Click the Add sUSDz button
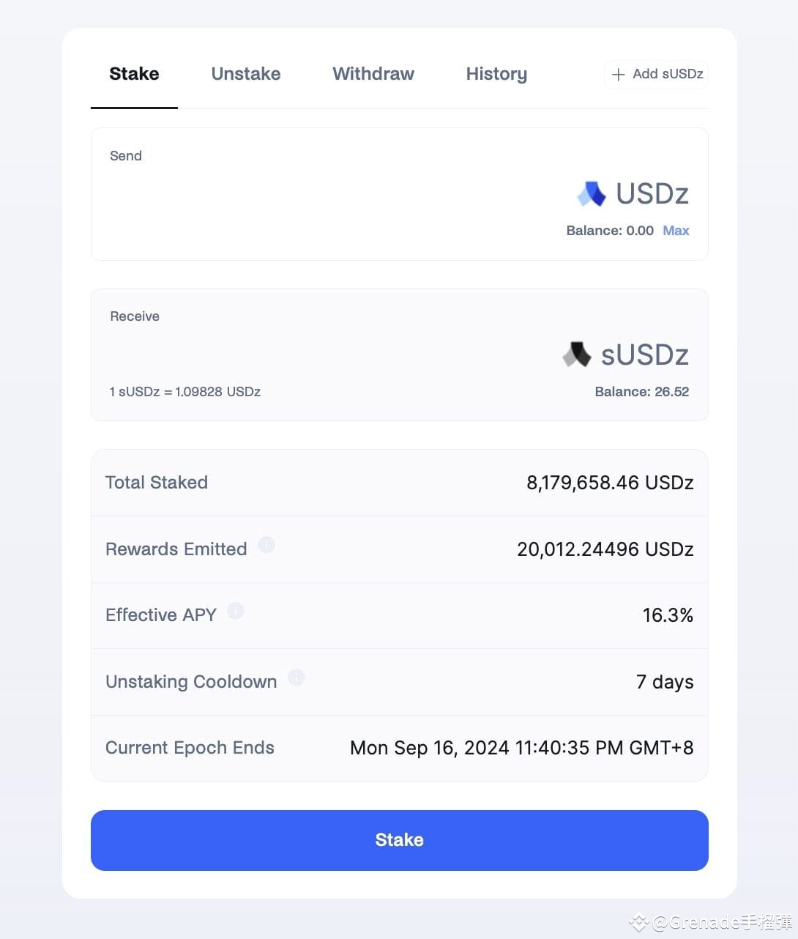798x939 pixels. point(656,75)
